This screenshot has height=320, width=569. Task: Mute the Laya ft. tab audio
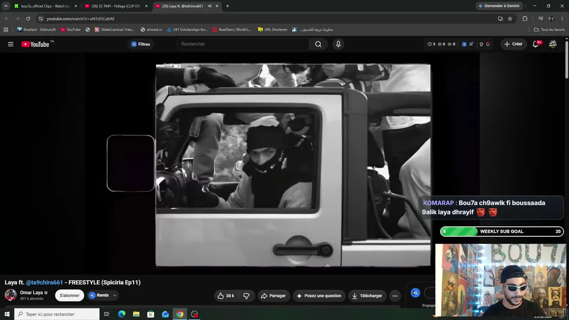209,6
